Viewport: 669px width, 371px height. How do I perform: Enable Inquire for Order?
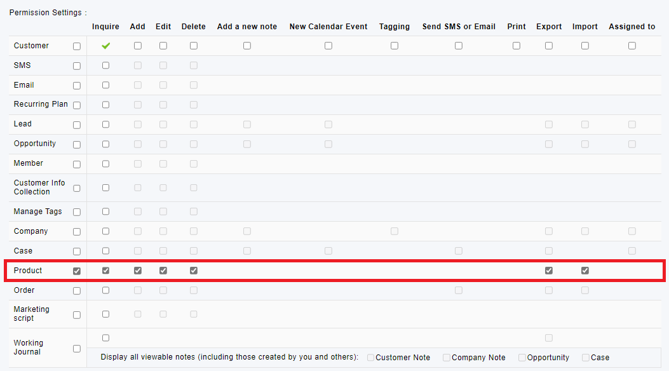(106, 290)
